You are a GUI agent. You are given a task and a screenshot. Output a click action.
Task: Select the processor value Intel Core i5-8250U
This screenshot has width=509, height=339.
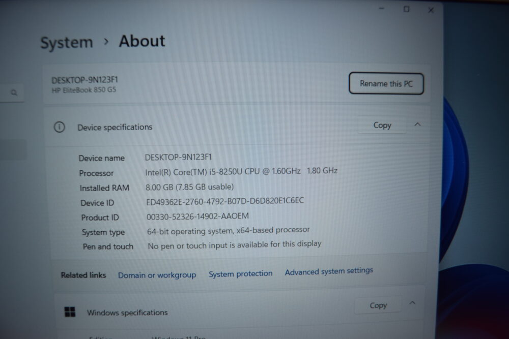(241, 171)
